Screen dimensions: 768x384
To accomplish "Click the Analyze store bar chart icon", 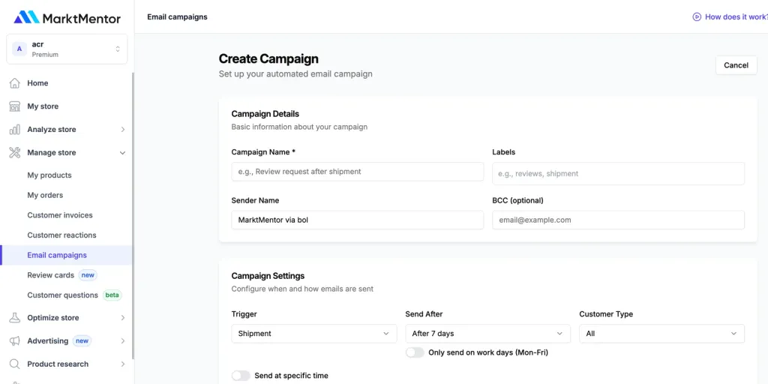I will click(x=15, y=129).
